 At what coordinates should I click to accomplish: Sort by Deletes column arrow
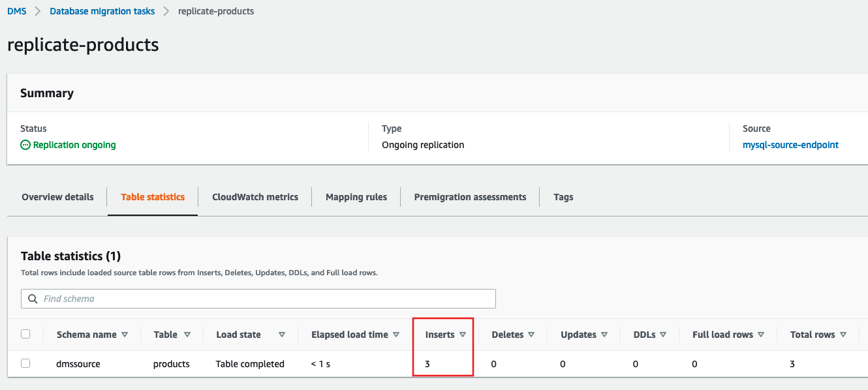pyautogui.click(x=531, y=335)
